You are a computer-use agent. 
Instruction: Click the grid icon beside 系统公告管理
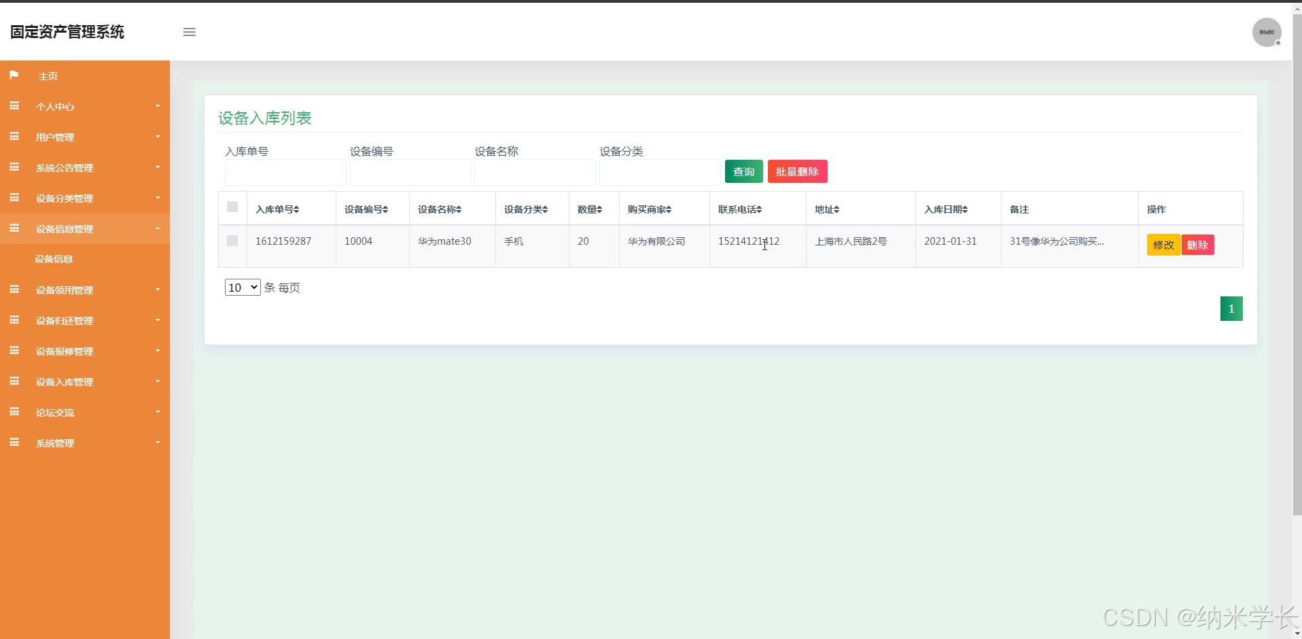coord(14,167)
